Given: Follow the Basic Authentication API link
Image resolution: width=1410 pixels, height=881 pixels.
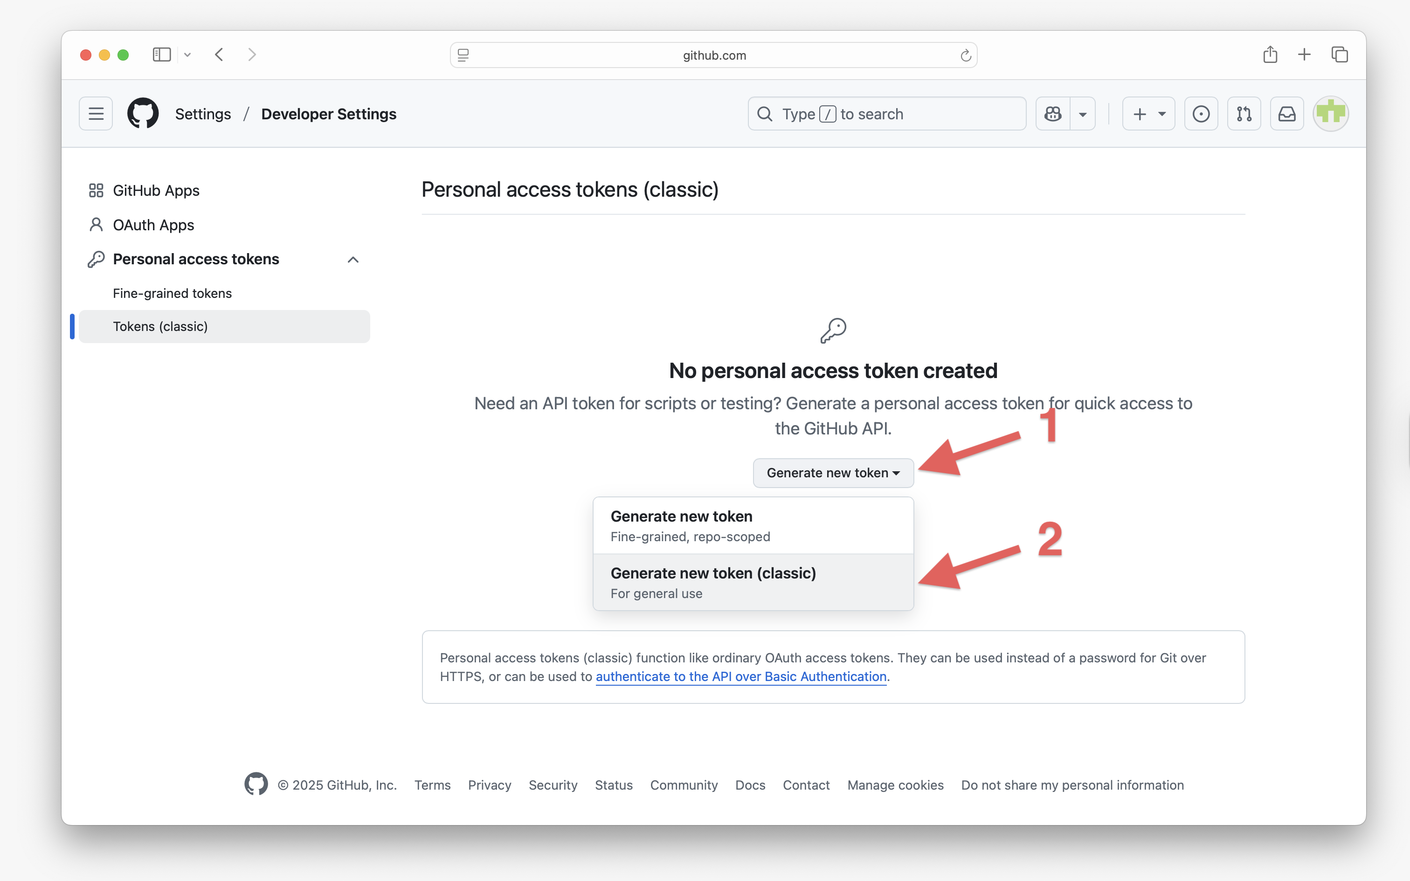Looking at the screenshot, I should (740, 676).
